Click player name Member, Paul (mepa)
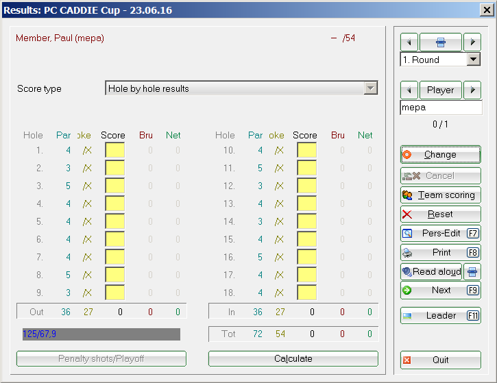This screenshot has width=497, height=383. point(60,38)
